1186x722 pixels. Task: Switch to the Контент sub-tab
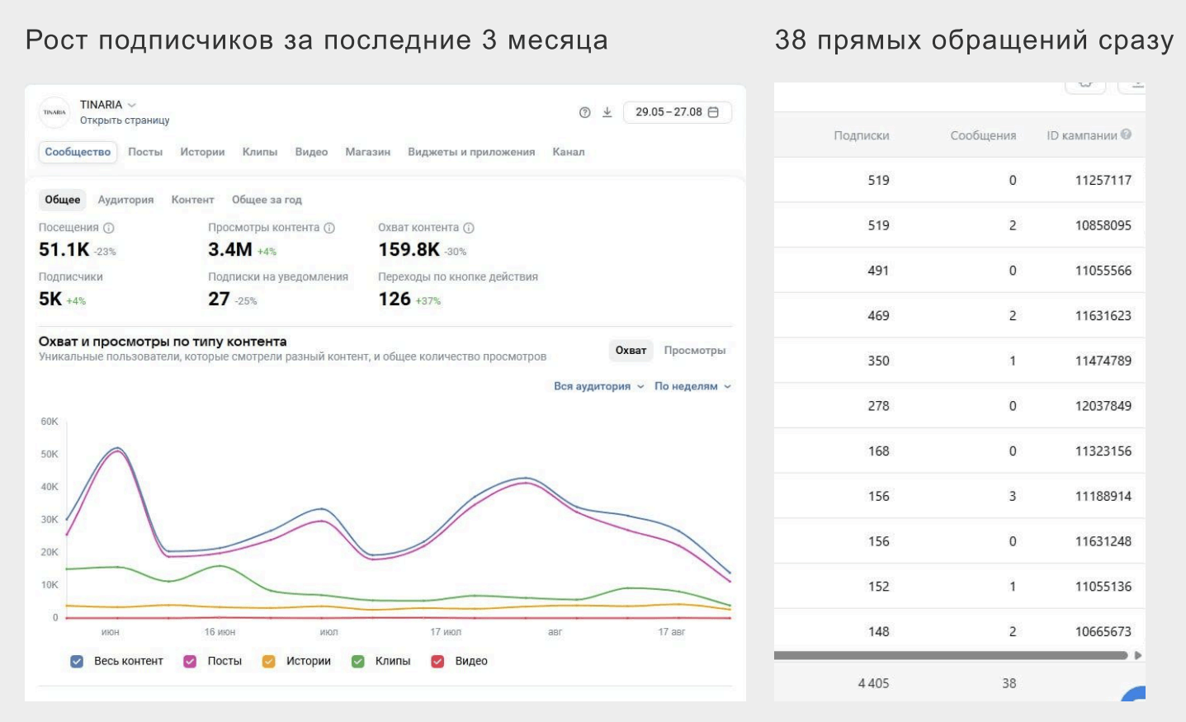tap(192, 200)
